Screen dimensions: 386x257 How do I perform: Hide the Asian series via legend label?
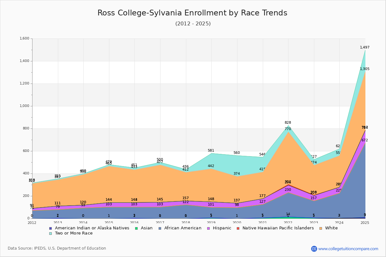pyautogui.click(x=147, y=228)
